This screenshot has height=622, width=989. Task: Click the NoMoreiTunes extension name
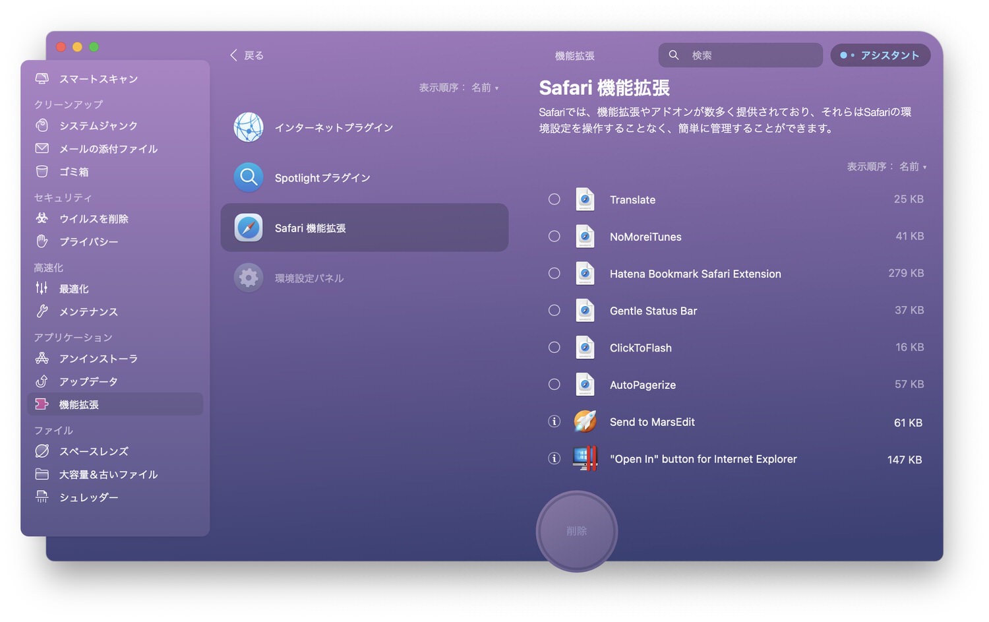pos(645,237)
